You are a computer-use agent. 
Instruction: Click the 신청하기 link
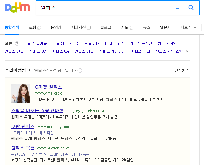click(x=182, y=70)
